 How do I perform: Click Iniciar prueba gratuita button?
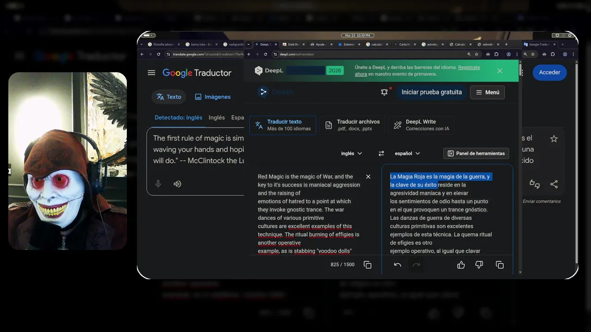pos(431,92)
